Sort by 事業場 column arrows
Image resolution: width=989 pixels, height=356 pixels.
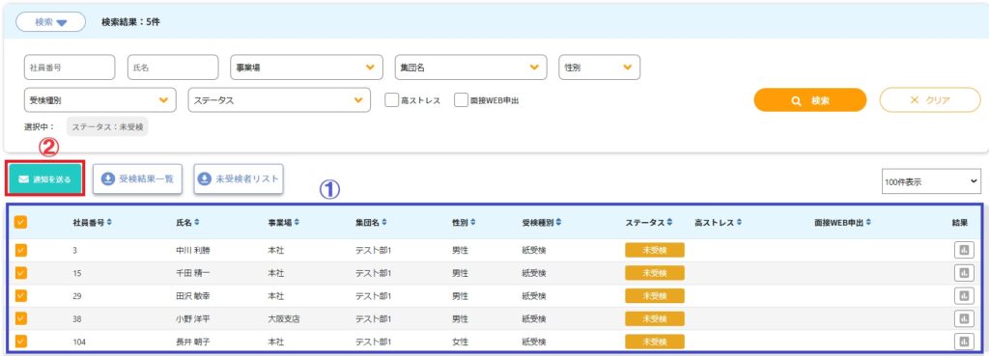[x=297, y=223]
